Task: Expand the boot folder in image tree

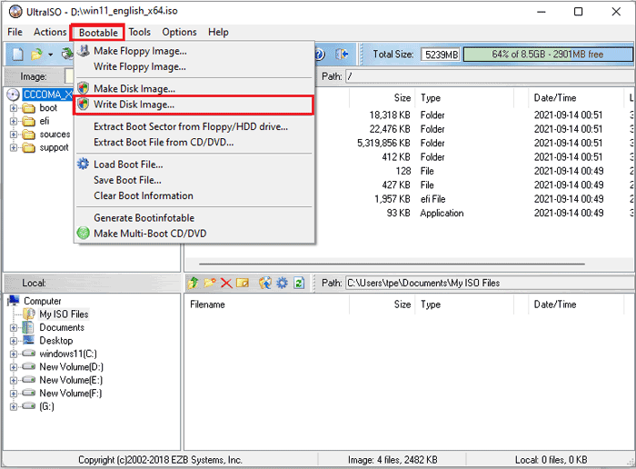Action: point(14,108)
